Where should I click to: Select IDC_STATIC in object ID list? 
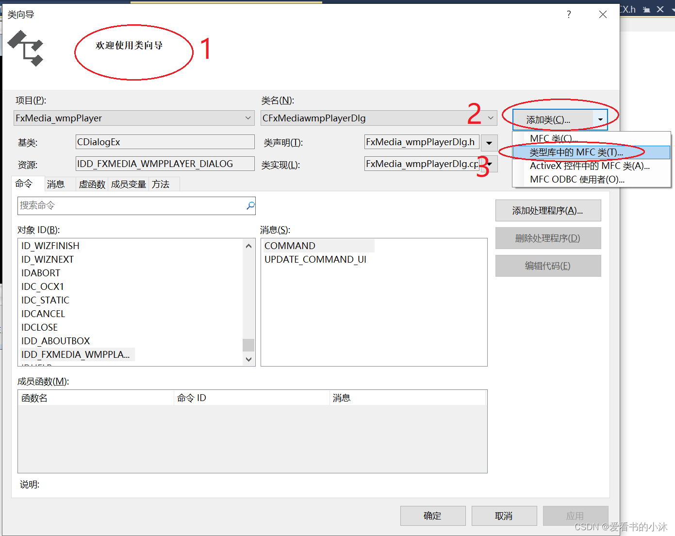coord(46,300)
